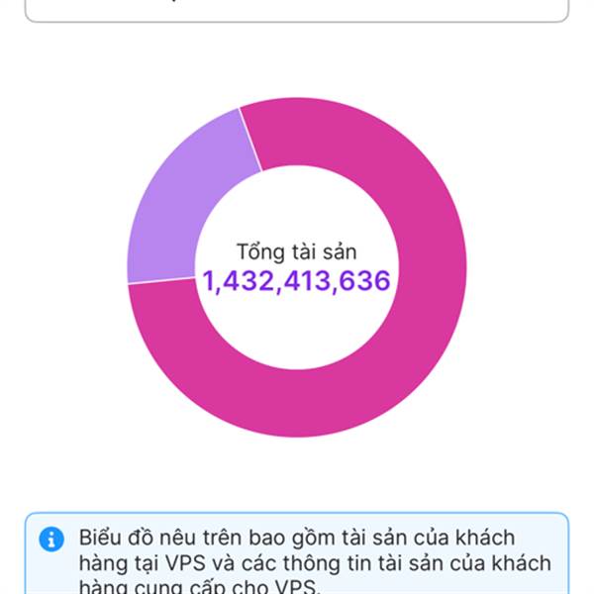This screenshot has height=594, width=594.
Task: Tap the 'Tổng tài sản' label
Action: pyautogui.click(x=297, y=251)
